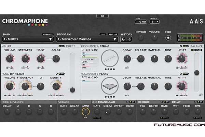205x137 pixels.
Task: Click the Save As button
Action: (x=113, y=34)
